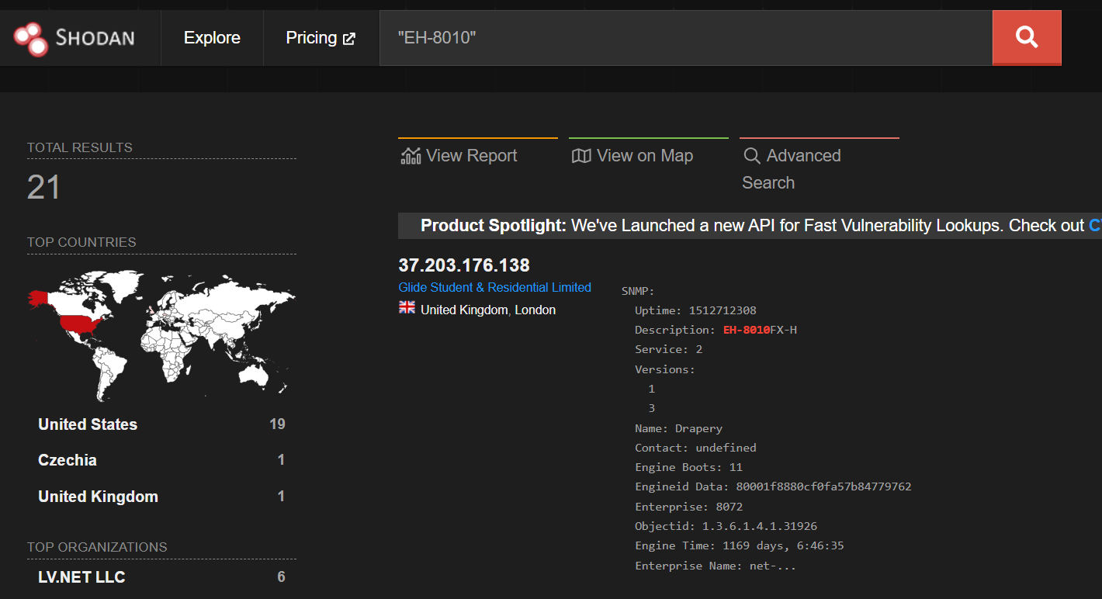The height and width of the screenshot is (599, 1102).
Task: Click the Enterprise: 8072 line
Action: tap(688, 507)
